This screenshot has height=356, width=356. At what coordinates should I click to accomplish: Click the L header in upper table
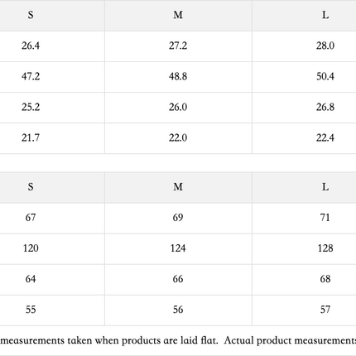[325, 15]
